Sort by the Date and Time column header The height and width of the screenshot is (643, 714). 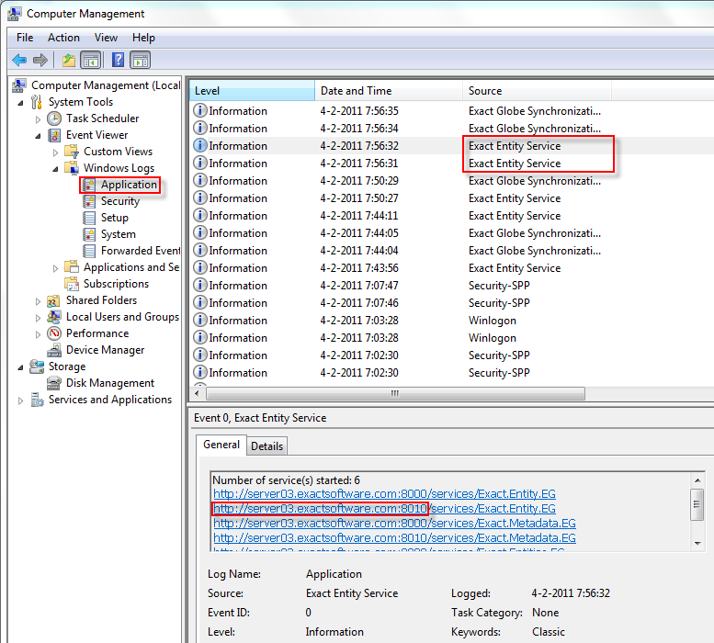[x=389, y=91]
